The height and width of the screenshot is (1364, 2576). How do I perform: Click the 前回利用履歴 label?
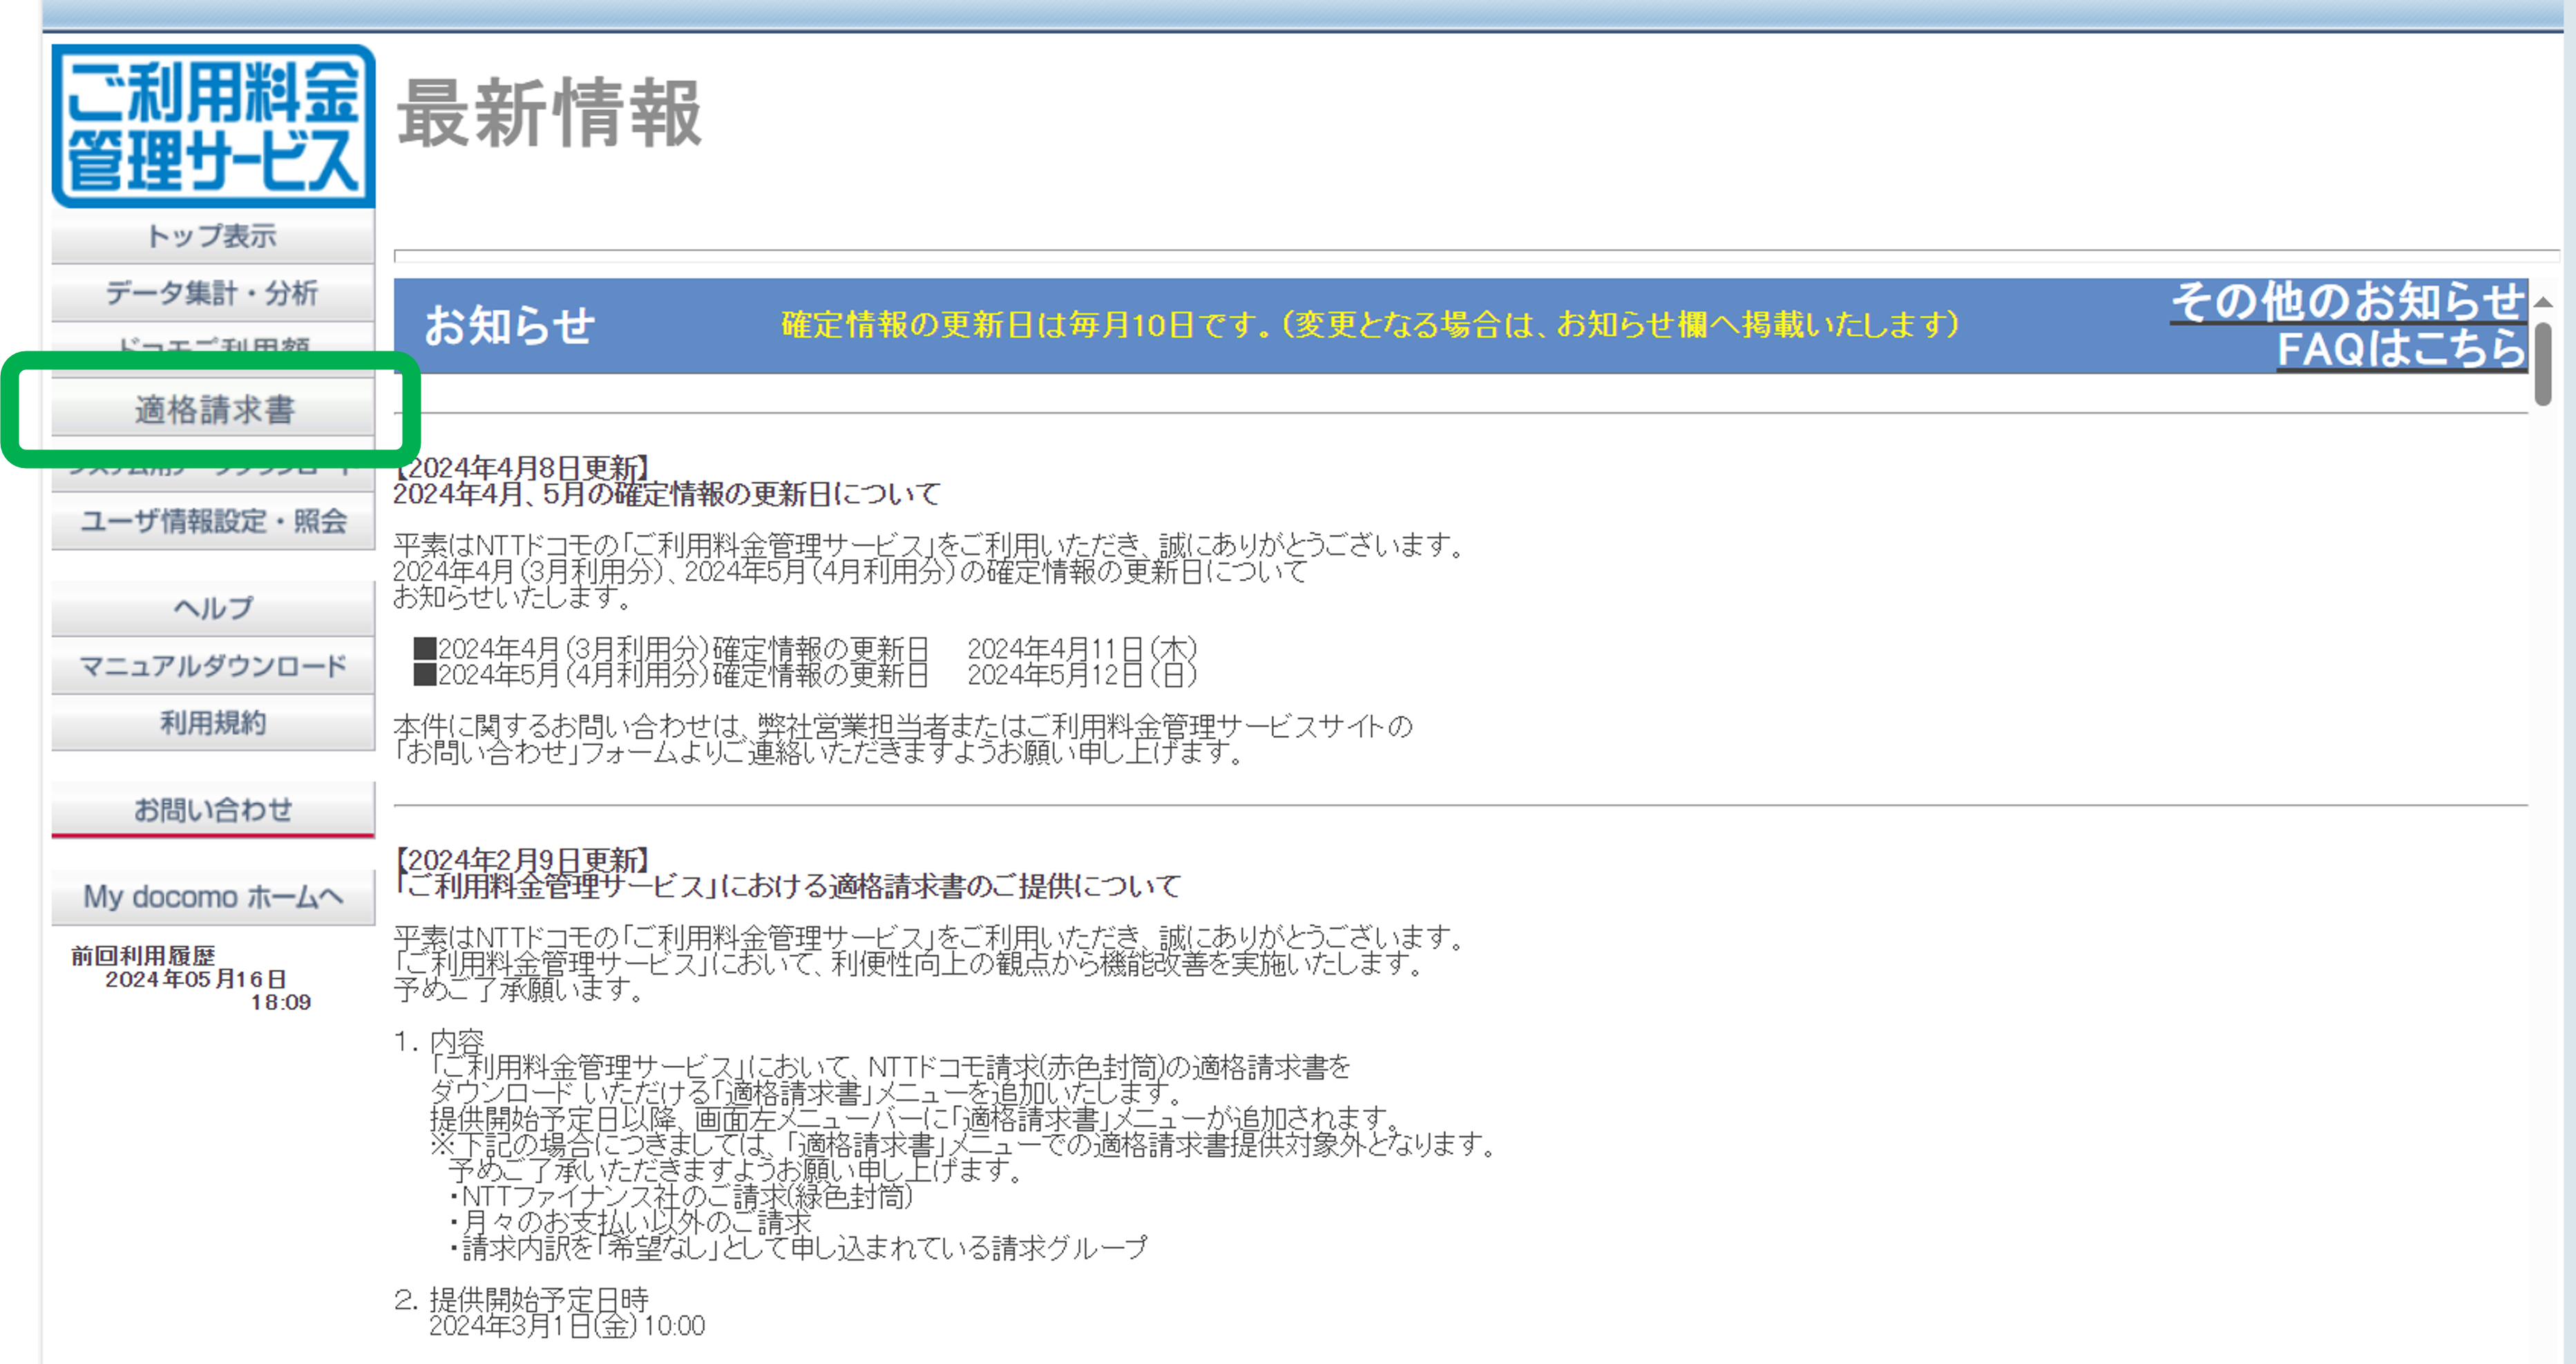pos(143,955)
